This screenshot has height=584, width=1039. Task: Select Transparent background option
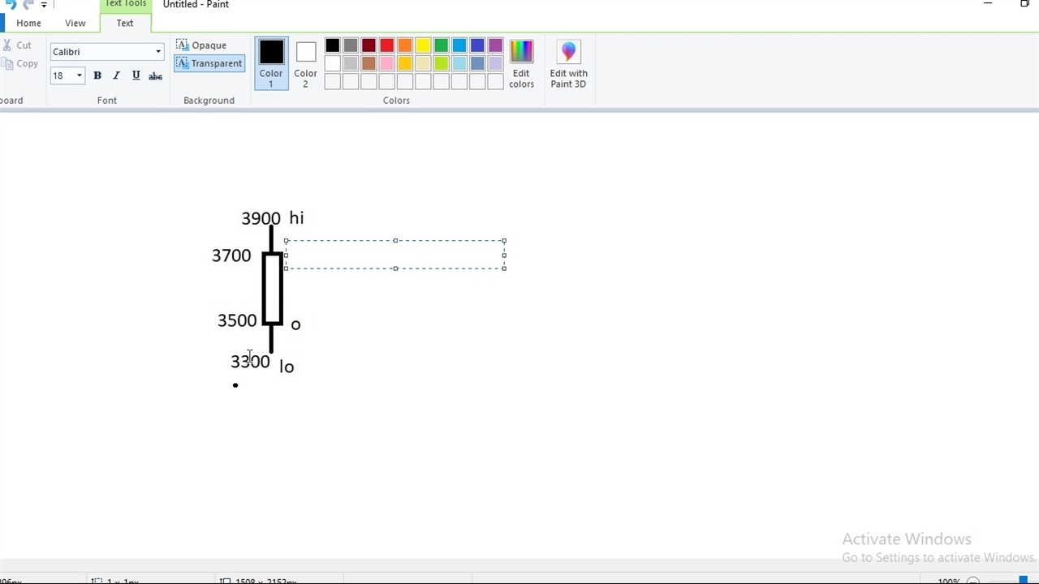pyautogui.click(x=209, y=63)
